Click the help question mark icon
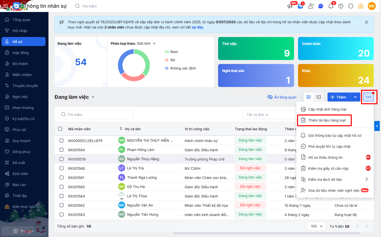The image size is (381, 237). point(341,6)
